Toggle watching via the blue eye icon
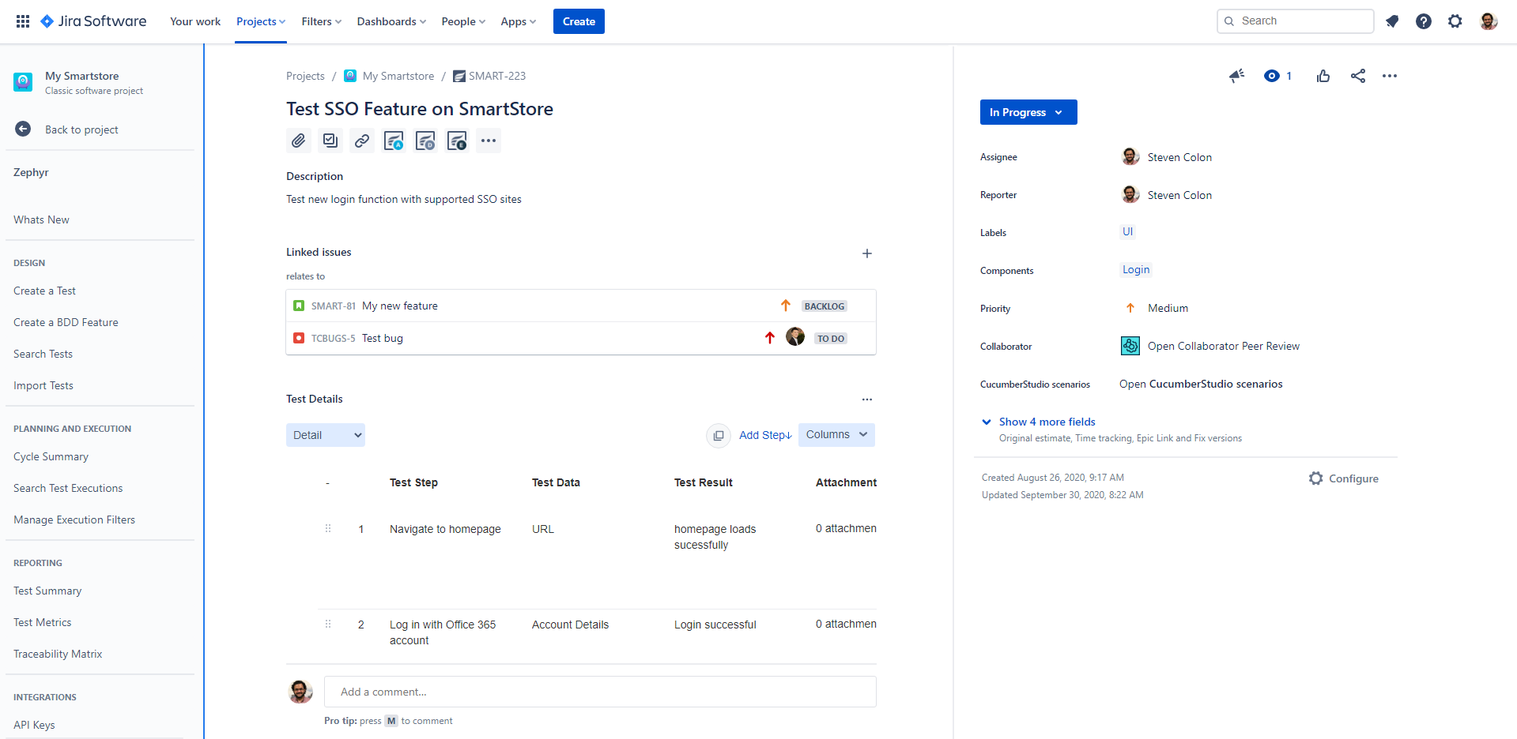This screenshot has height=739, width=1517. (1272, 76)
